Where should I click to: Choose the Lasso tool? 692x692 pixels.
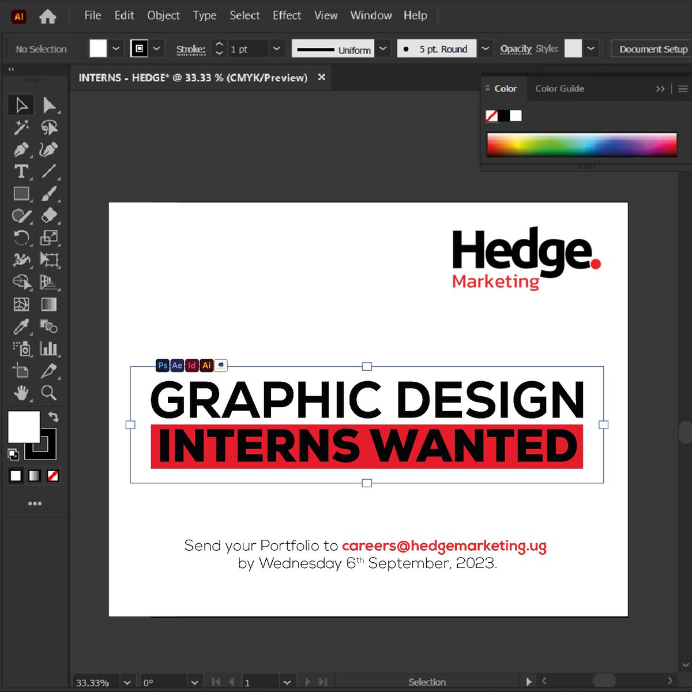pyautogui.click(x=49, y=127)
